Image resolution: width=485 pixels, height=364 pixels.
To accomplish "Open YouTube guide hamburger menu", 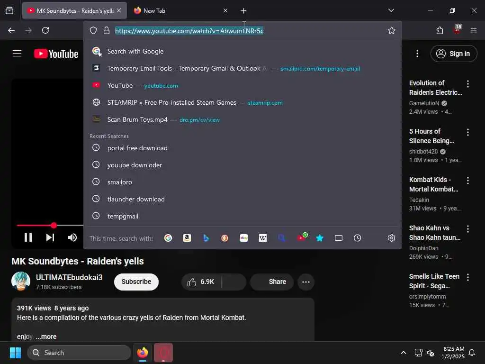I will pyautogui.click(x=17, y=54).
